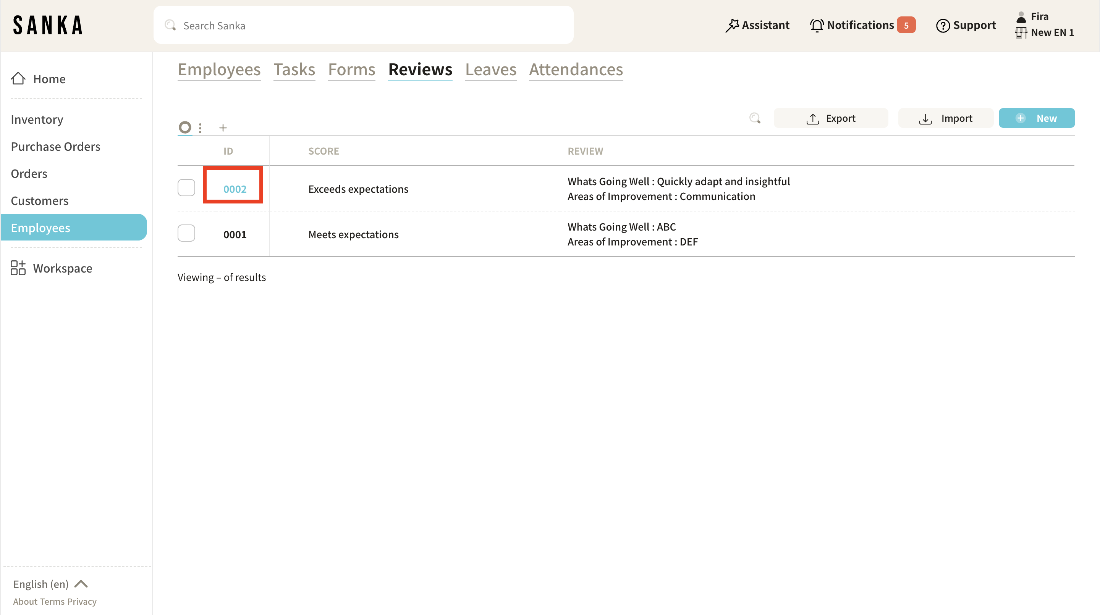Switch to the Leaves tab
Image resolution: width=1100 pixels, height=615 pixels.
coord(491,69)
